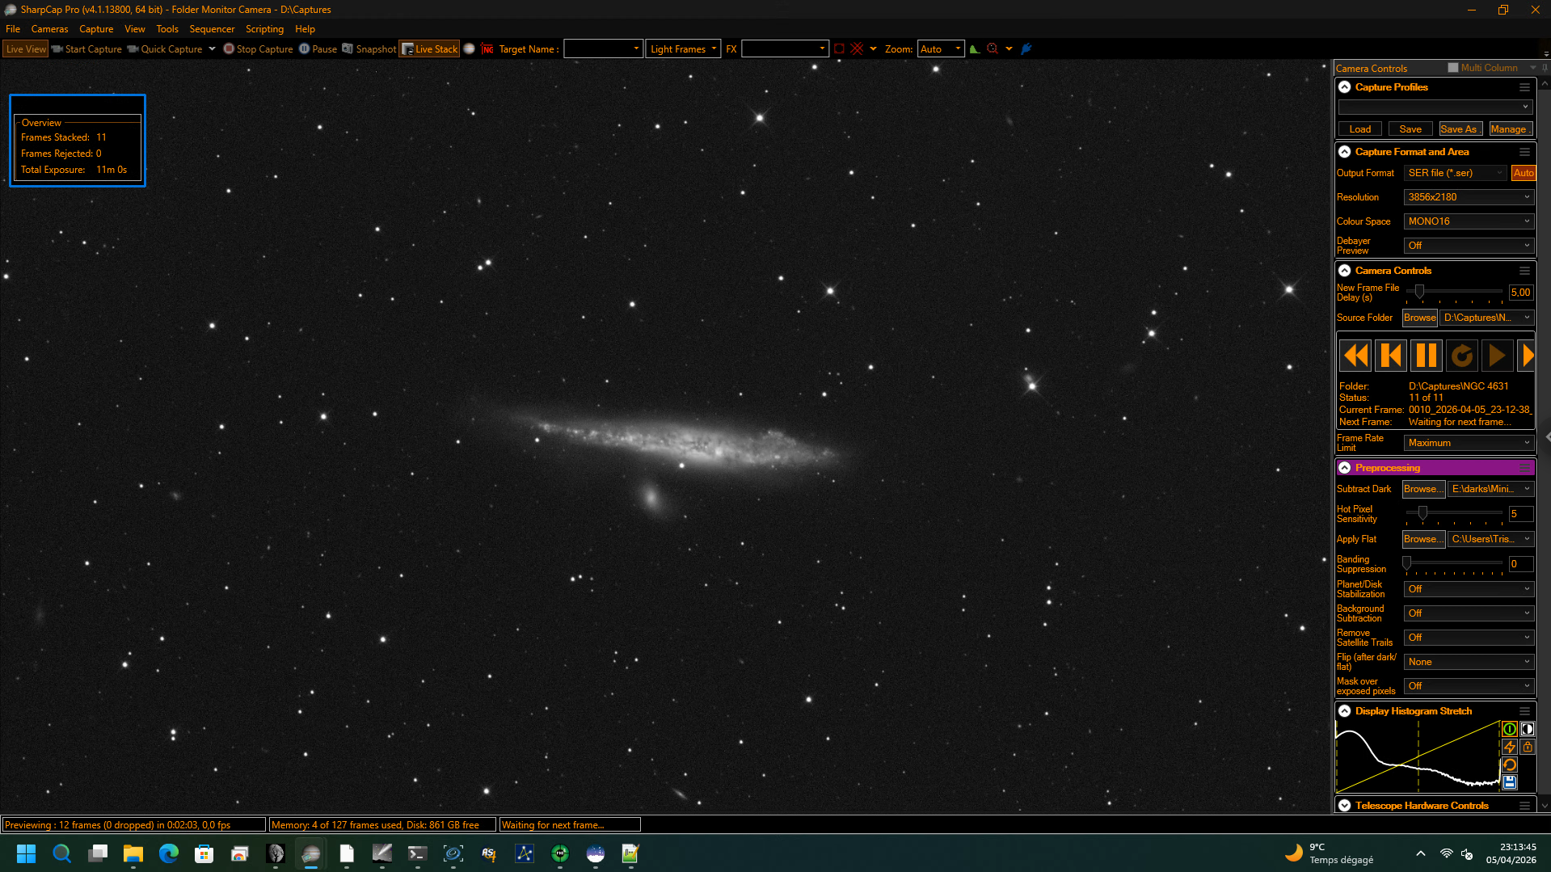
Task: Enable the selection area rectangle tool
Action: pos(839,49)
